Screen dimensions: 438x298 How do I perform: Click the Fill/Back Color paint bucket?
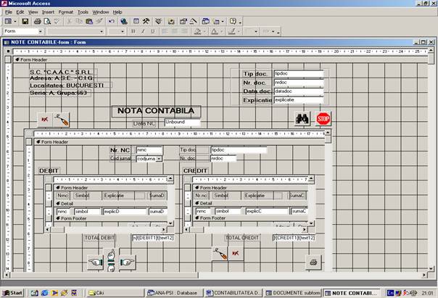[x=197, y=31]
